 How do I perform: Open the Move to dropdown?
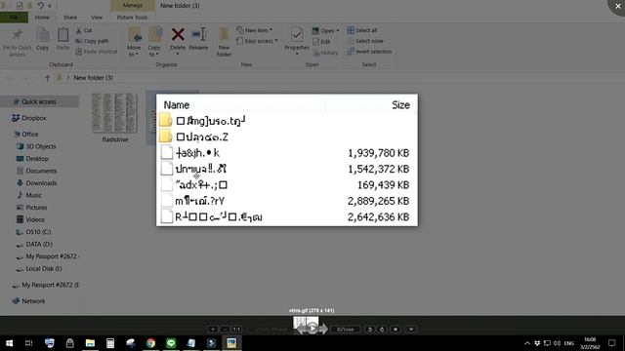pyautogui.click(x=134, y=51)
